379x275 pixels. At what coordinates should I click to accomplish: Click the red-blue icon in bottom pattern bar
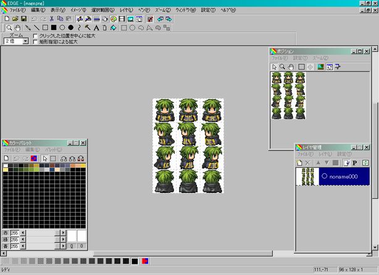coord(145,261)
